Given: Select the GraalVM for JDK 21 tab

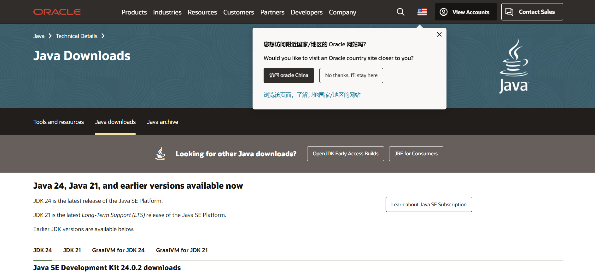Looking at the screenshot, I should coord(182,250).
